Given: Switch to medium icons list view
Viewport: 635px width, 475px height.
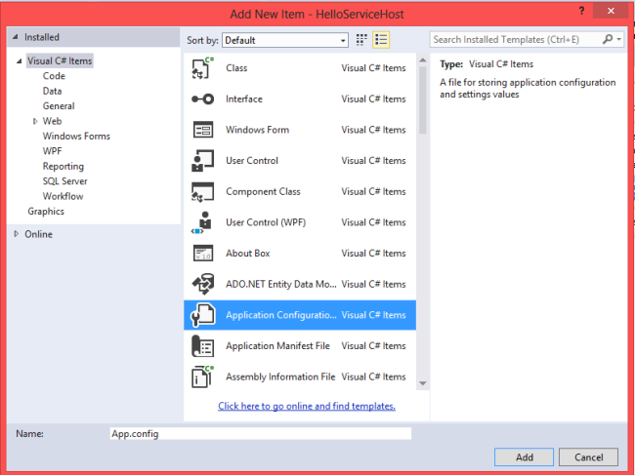Looking at the screenshot, I should 381,40.
